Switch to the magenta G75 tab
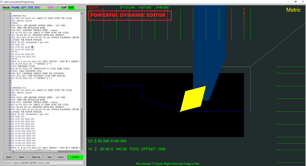 coord(50,8)
